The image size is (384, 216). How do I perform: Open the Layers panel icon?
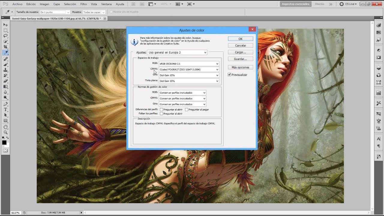[379, 68]
